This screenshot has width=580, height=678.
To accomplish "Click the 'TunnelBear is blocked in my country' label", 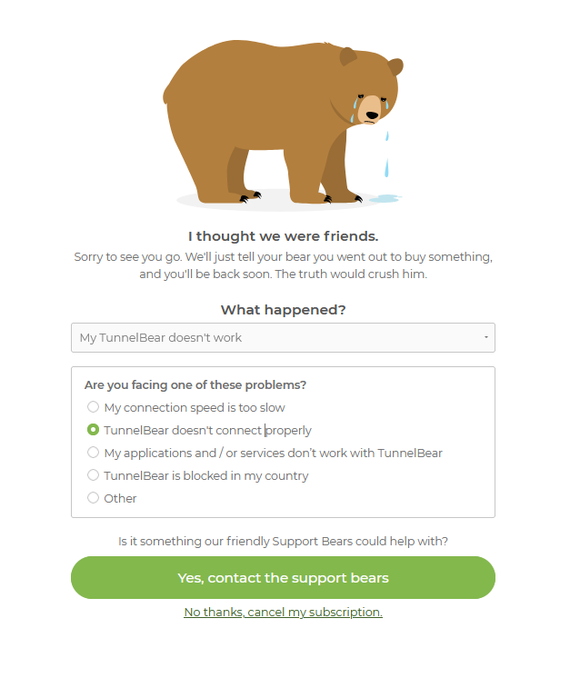I will coord(206,475).
